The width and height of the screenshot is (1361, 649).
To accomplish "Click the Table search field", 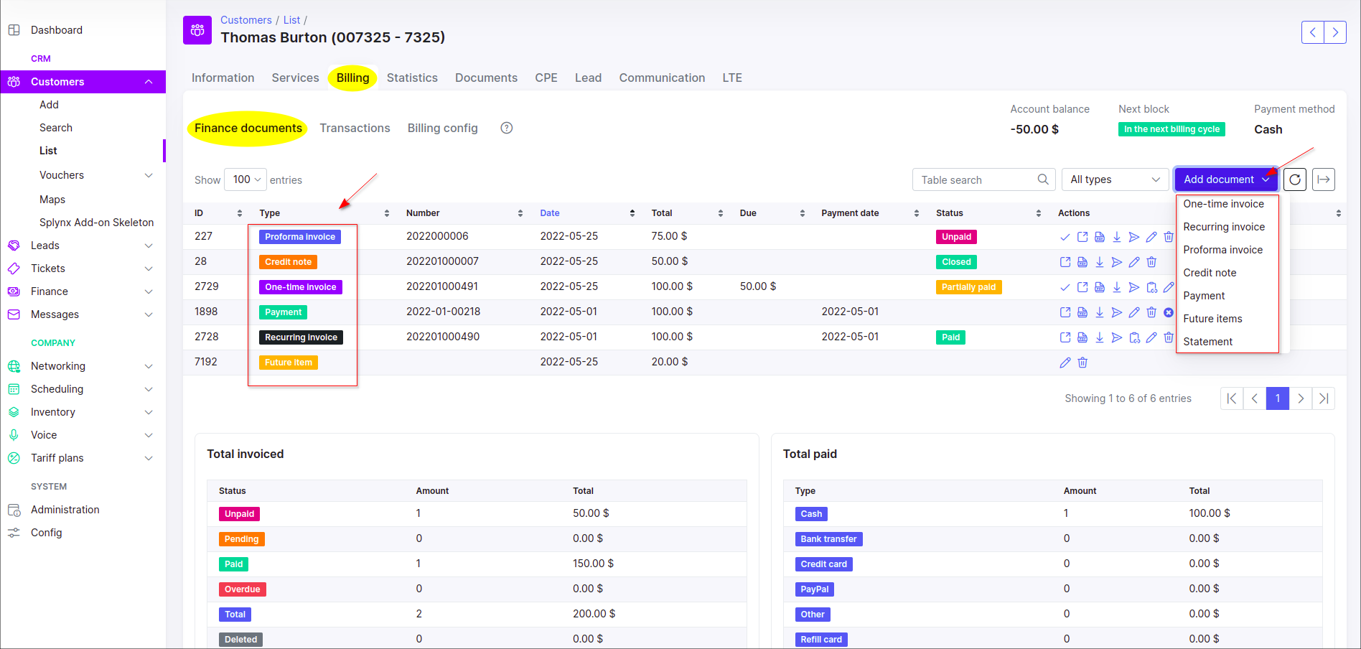I will [976, 179].
